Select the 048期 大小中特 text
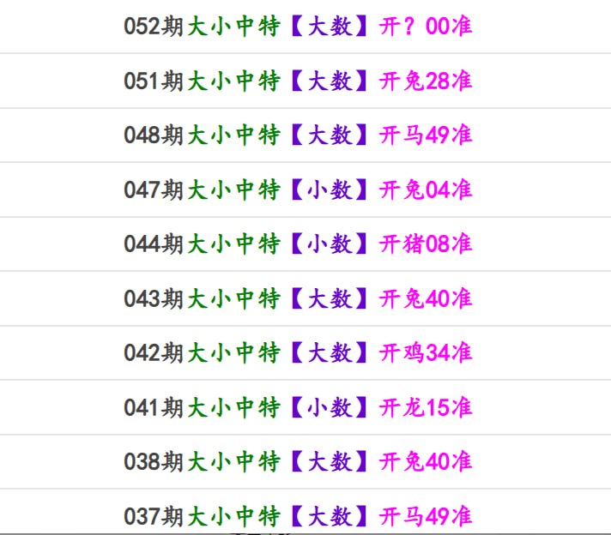Image resolution: width=611 pixels, height=535 pixels. [233, 135]
